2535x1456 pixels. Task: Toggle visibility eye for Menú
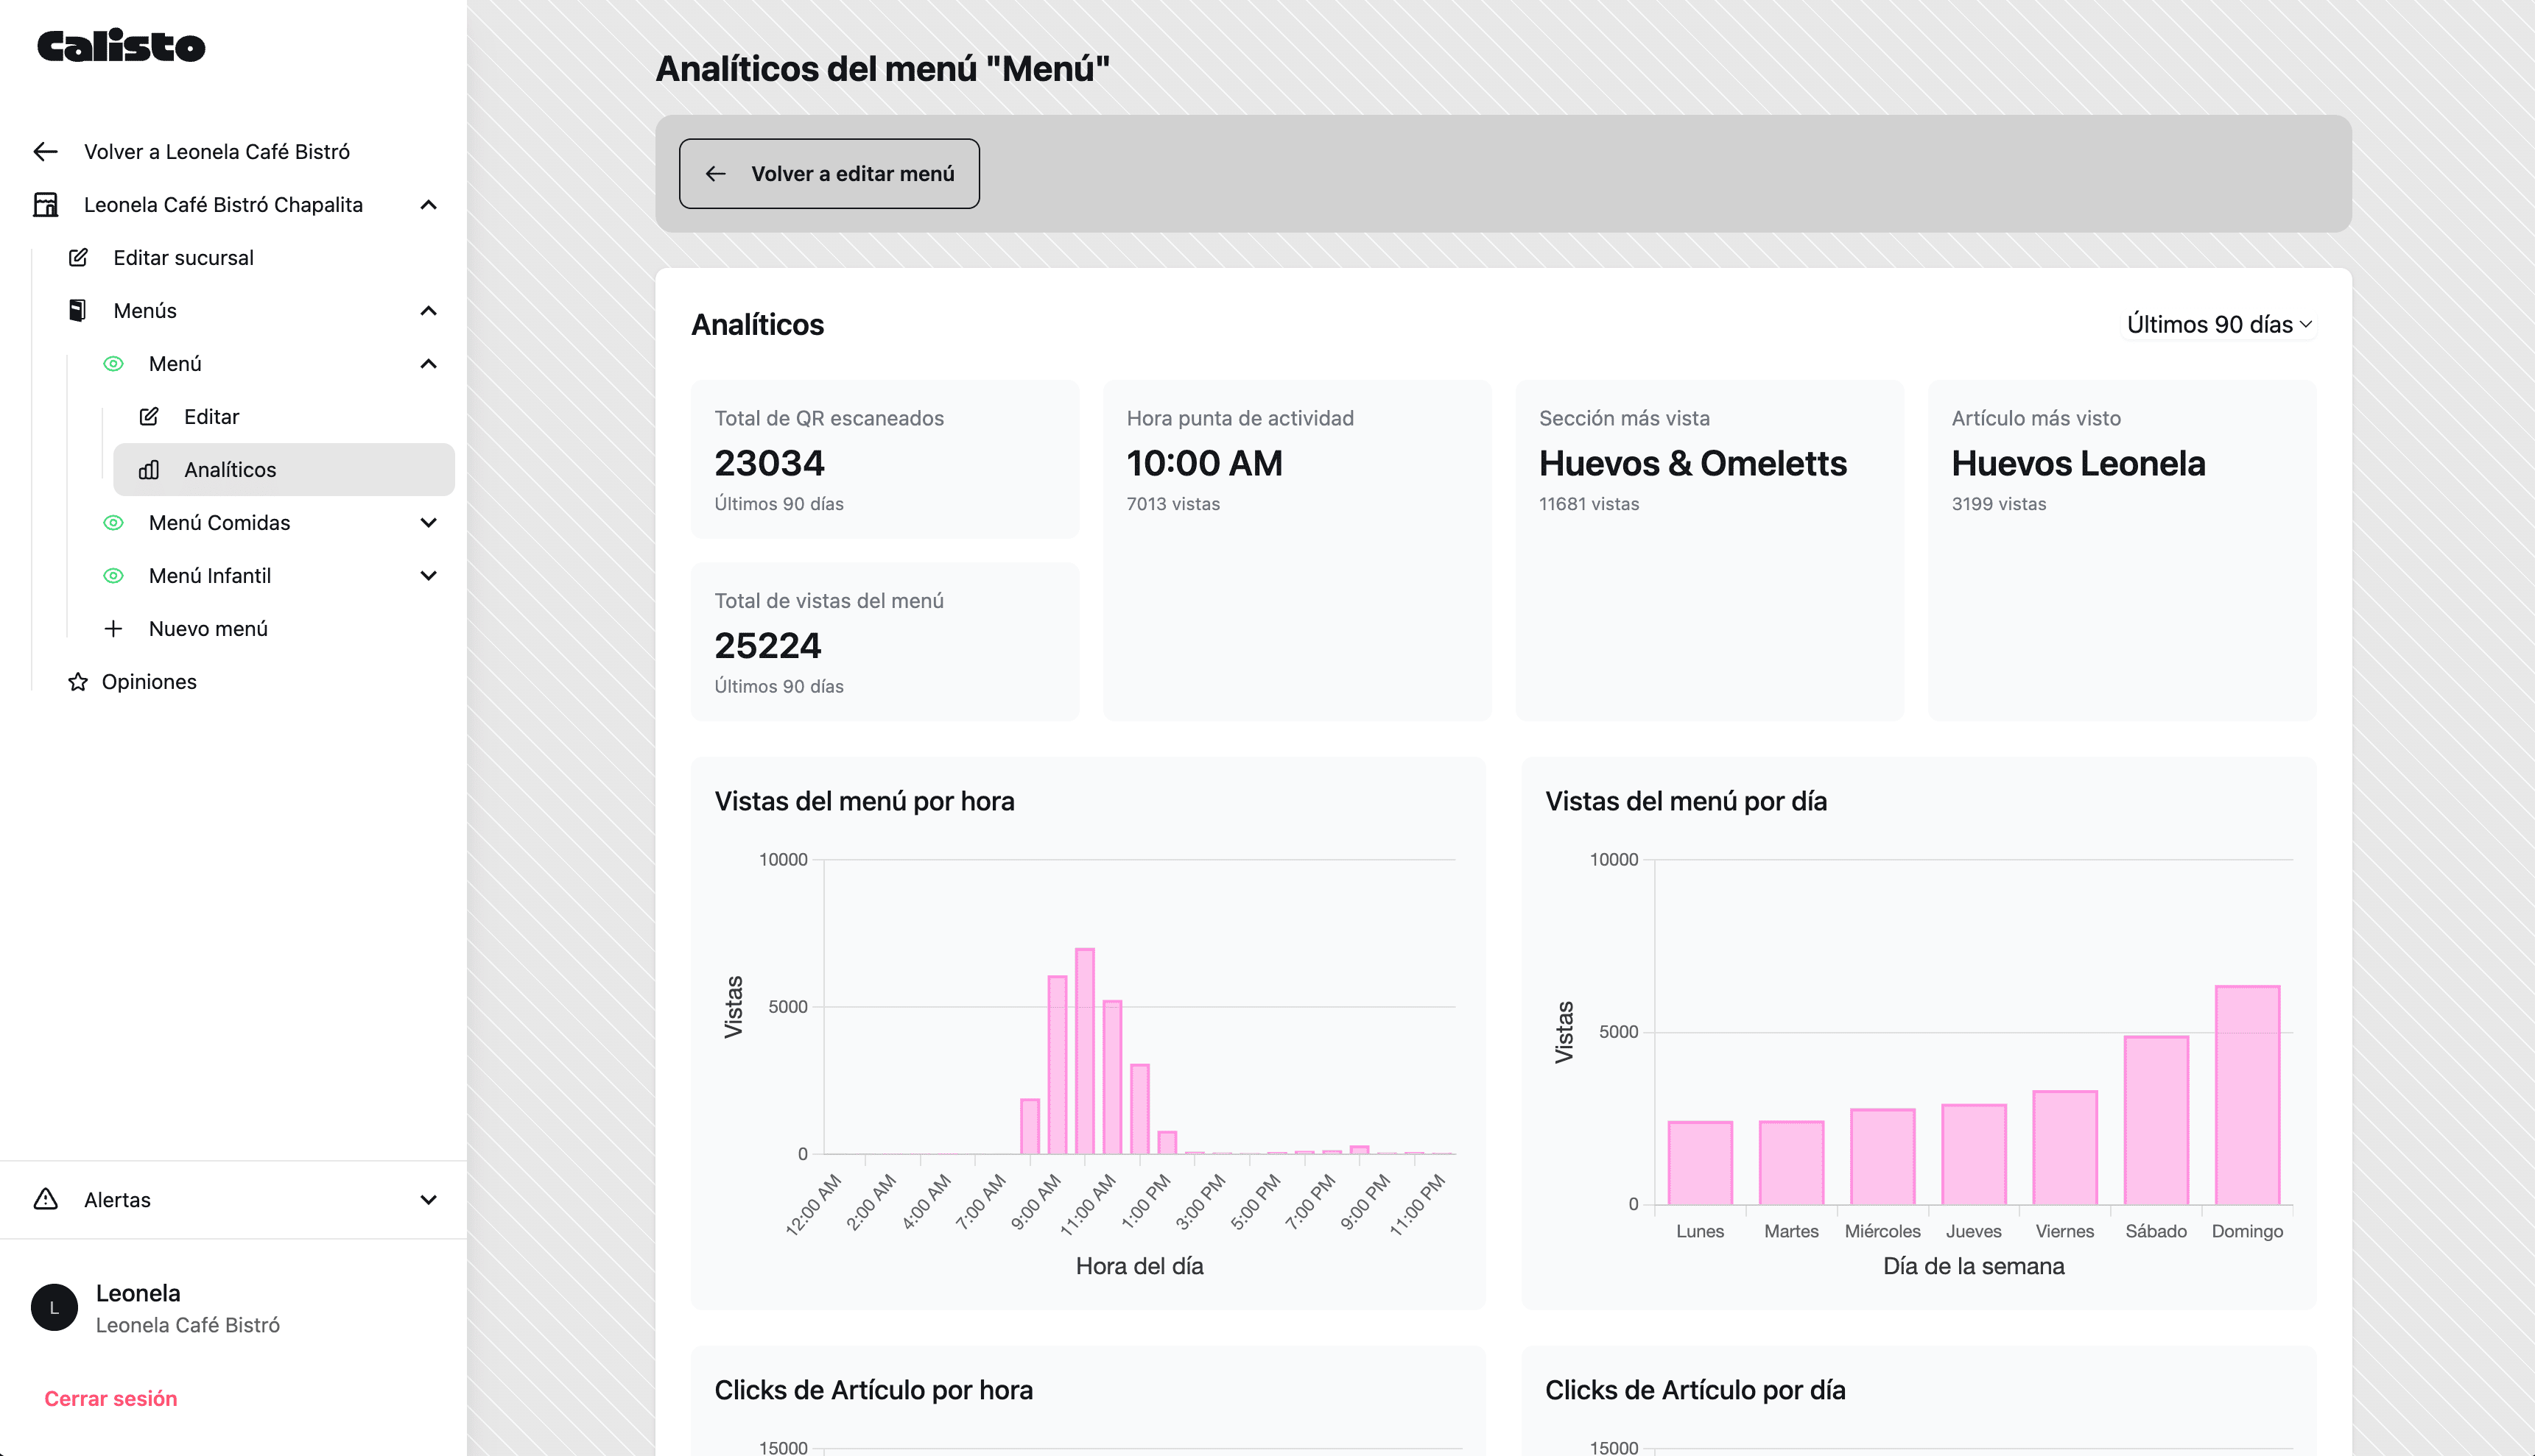113,363
